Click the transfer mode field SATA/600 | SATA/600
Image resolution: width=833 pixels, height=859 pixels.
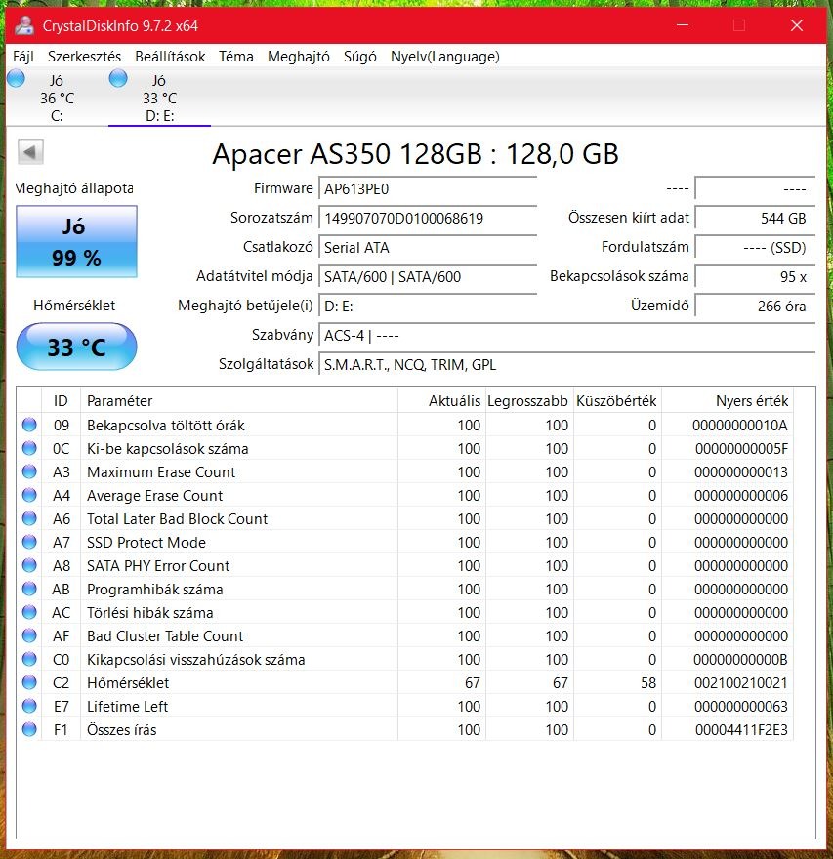(428, 276)
